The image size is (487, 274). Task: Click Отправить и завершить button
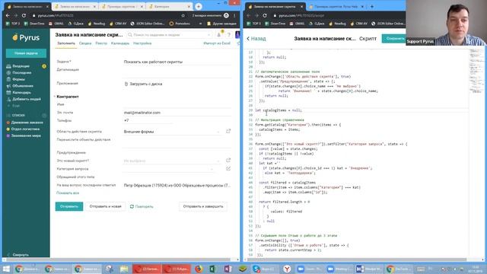(x=203, y=206)
